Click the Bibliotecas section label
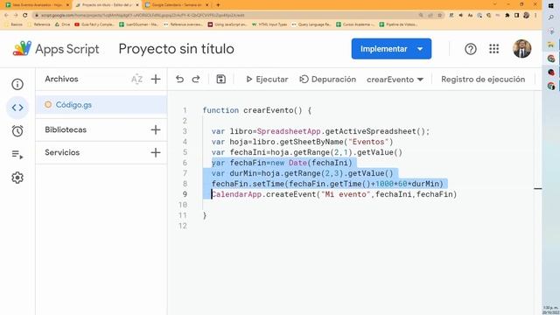Viewport: 560px width, 315px height. (x=66, y=129)
